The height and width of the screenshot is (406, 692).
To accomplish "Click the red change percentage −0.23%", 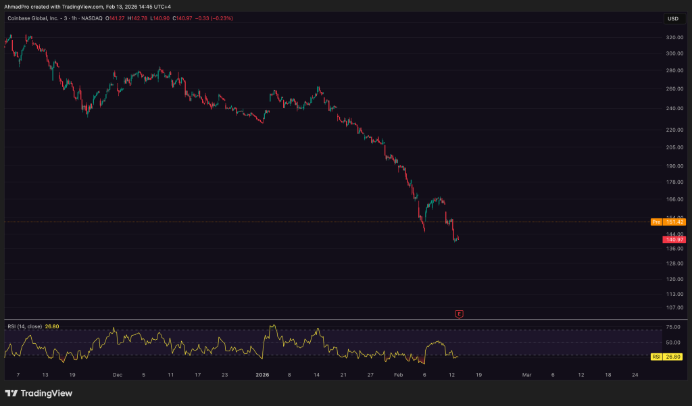I will click(x=222, y=19).
